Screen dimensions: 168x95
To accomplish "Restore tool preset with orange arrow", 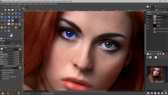I will click(x=8, y=93).
